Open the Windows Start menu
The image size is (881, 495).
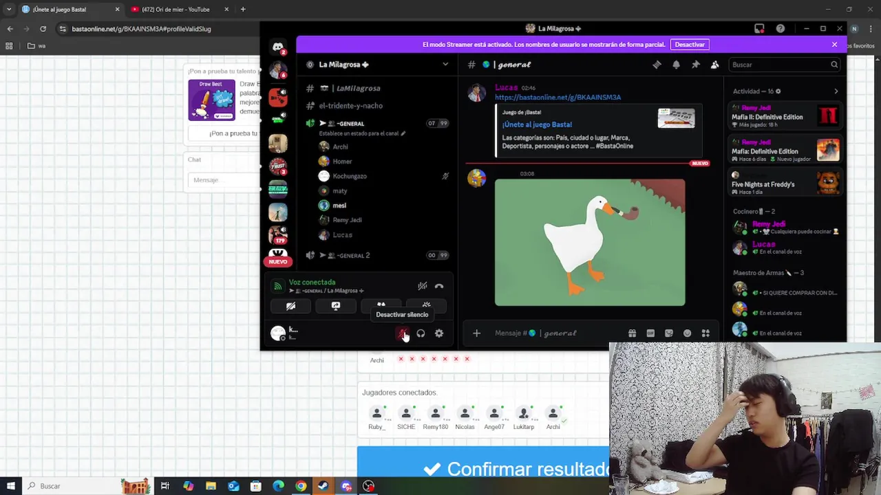[11, 486]
